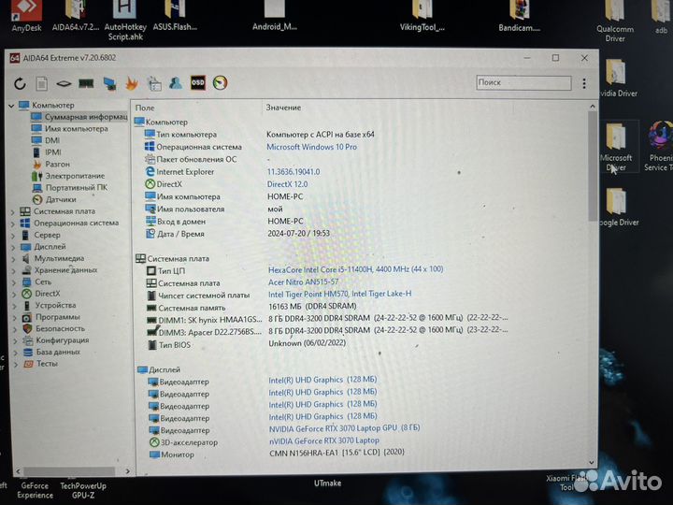Open the Internet Explorer version 11.3636.19041.0 link

coord(294,172)
